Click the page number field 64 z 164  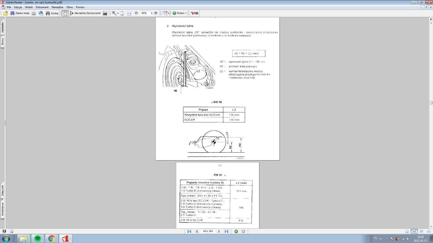[x=208, y=231]
